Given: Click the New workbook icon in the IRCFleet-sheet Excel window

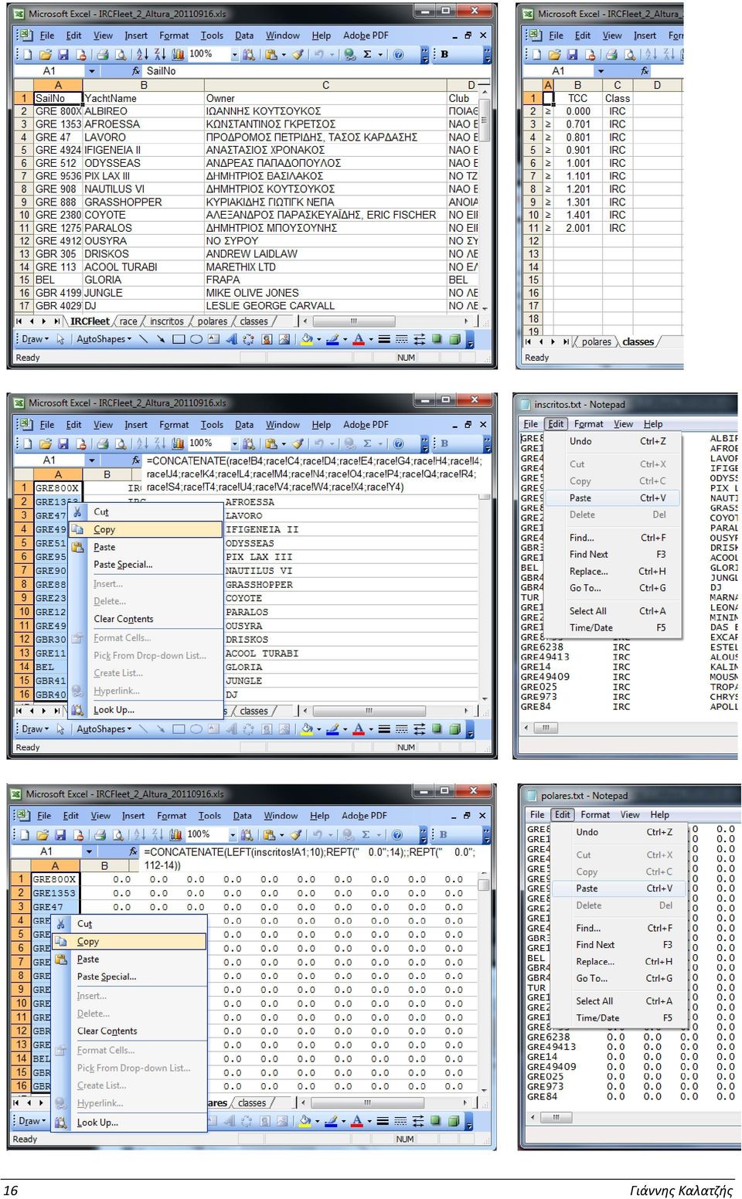Looking at the screenshot, I should tap(28, 55).
